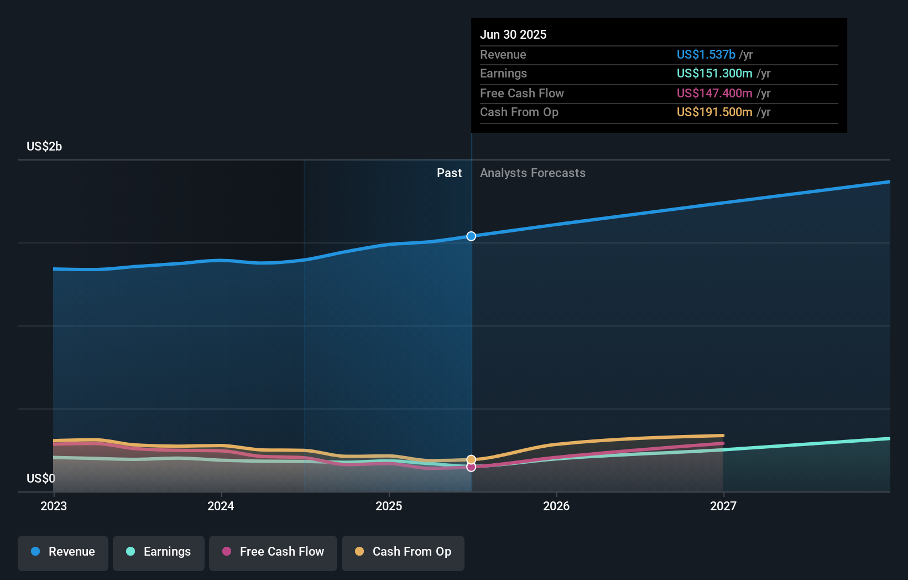908x580 pixels.
Task: Select the 2026 label on the timeline axis
Action: [557, 506]
